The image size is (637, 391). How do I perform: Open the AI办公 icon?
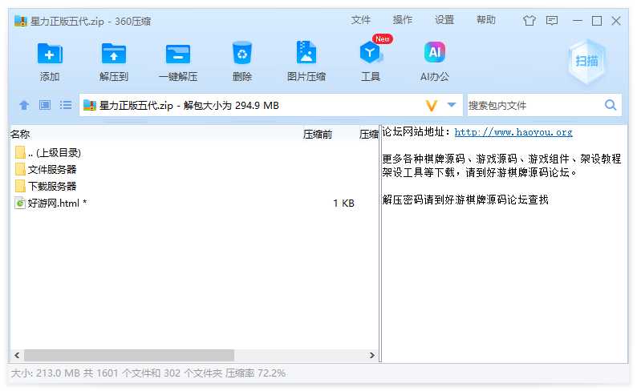[435, 52]
